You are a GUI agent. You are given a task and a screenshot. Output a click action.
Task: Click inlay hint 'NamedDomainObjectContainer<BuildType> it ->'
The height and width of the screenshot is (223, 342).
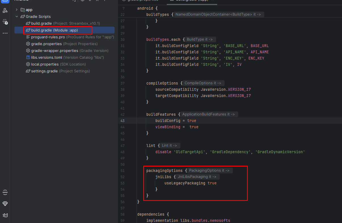(x=219, y=14)
